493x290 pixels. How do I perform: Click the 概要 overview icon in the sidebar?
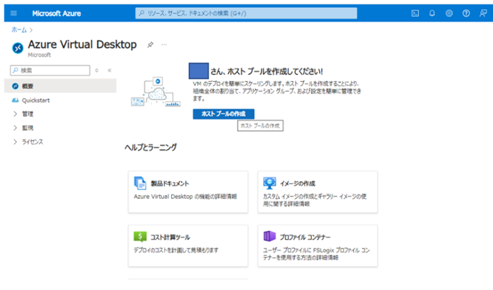(x=15, y=86)
